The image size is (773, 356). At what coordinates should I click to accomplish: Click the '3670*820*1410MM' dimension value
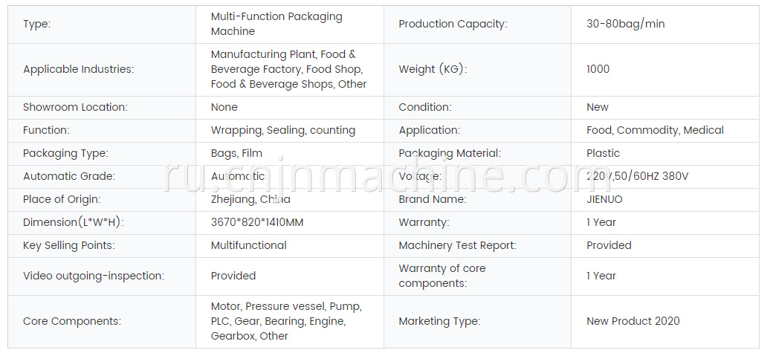pyautogui.click(x=257, y=222)
